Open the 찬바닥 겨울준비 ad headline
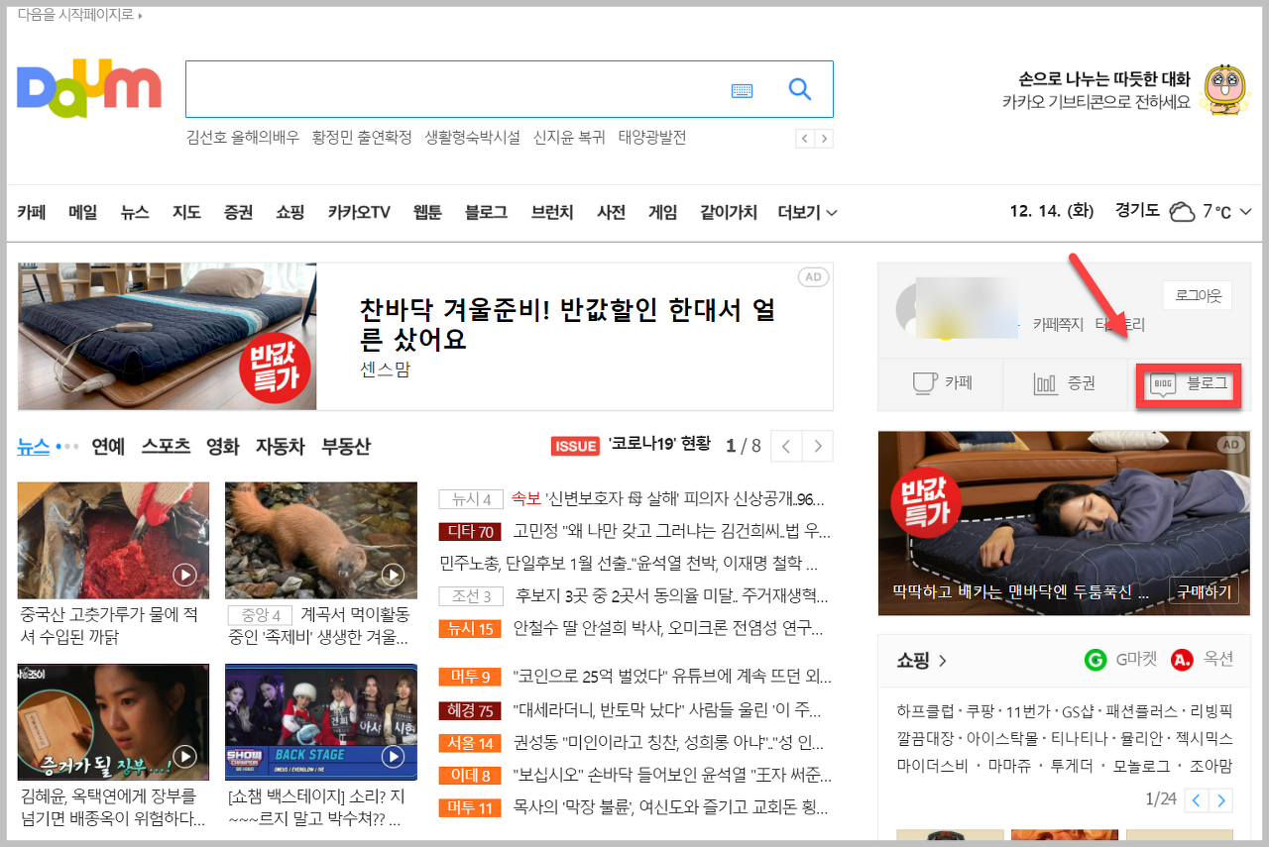This screenshot has width=1269, height=847. 568,324
